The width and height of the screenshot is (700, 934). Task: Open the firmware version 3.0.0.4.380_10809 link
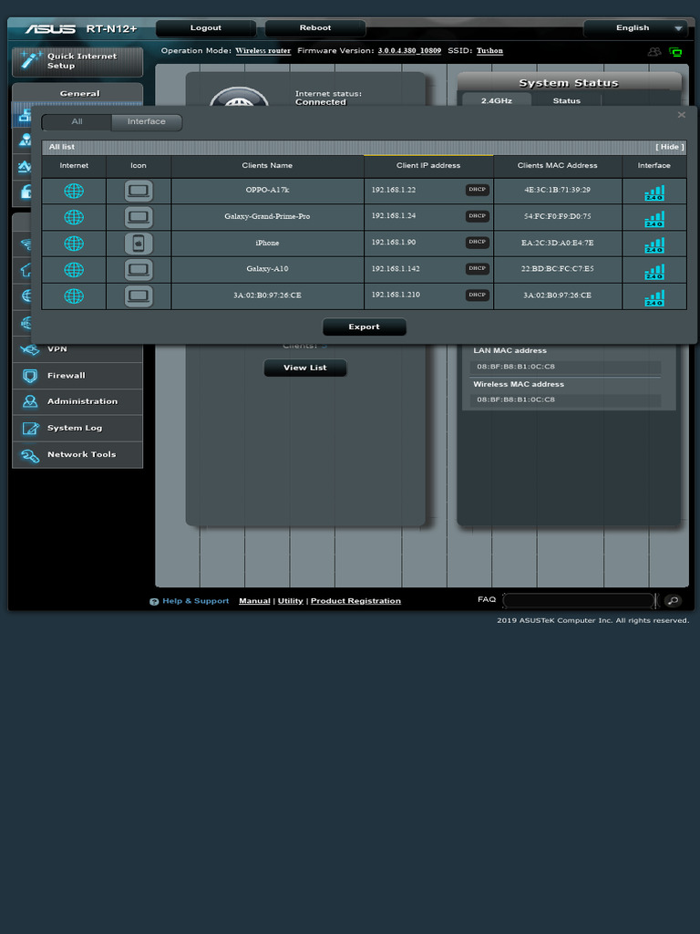tap(409, 51)
